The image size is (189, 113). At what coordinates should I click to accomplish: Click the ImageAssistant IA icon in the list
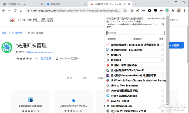pos(108,75)
